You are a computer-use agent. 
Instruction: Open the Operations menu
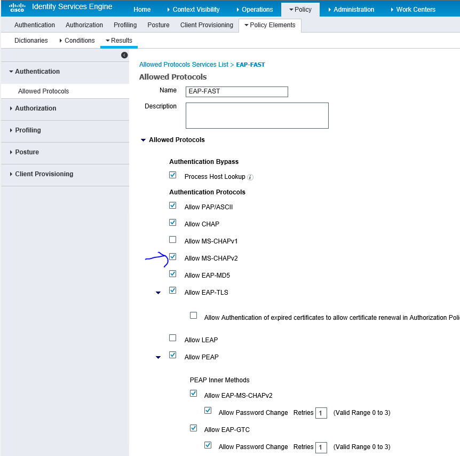[x=255, y=10]
